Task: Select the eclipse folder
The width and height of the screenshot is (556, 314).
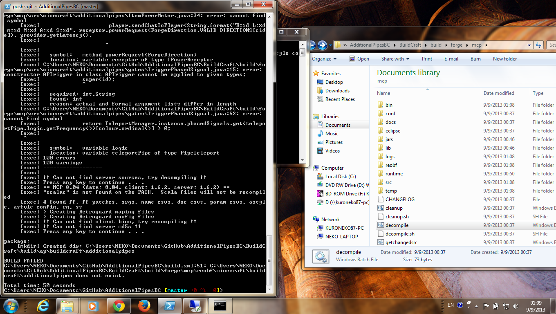Action: tap(393, 131)
